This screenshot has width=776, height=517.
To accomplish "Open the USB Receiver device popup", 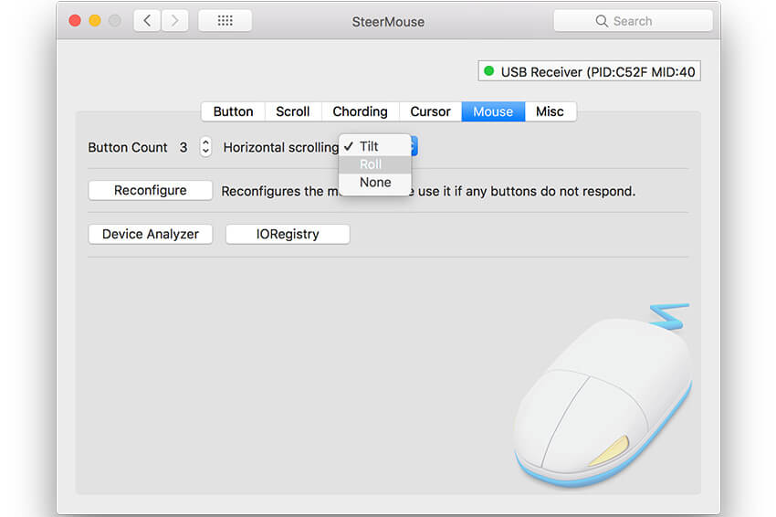I will [590, 71].
